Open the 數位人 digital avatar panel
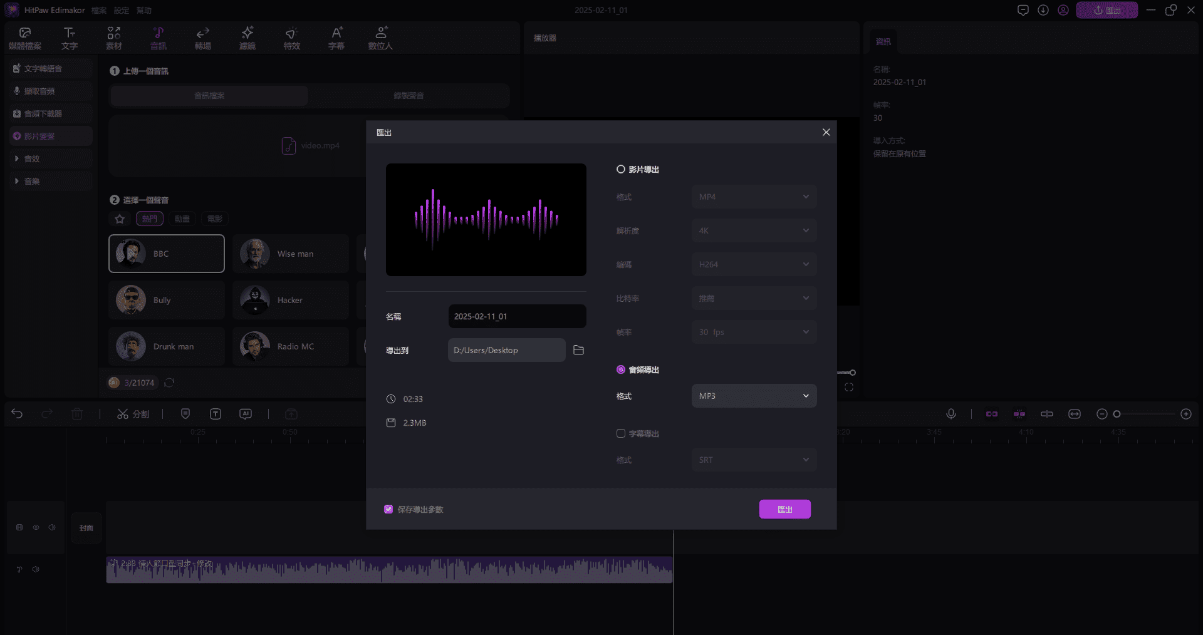The image size is (1203, 635). (380, 38)
